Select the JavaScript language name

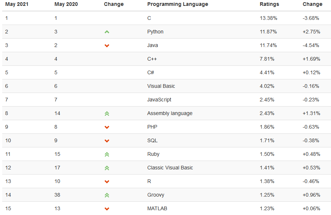[x=159, y=100]
